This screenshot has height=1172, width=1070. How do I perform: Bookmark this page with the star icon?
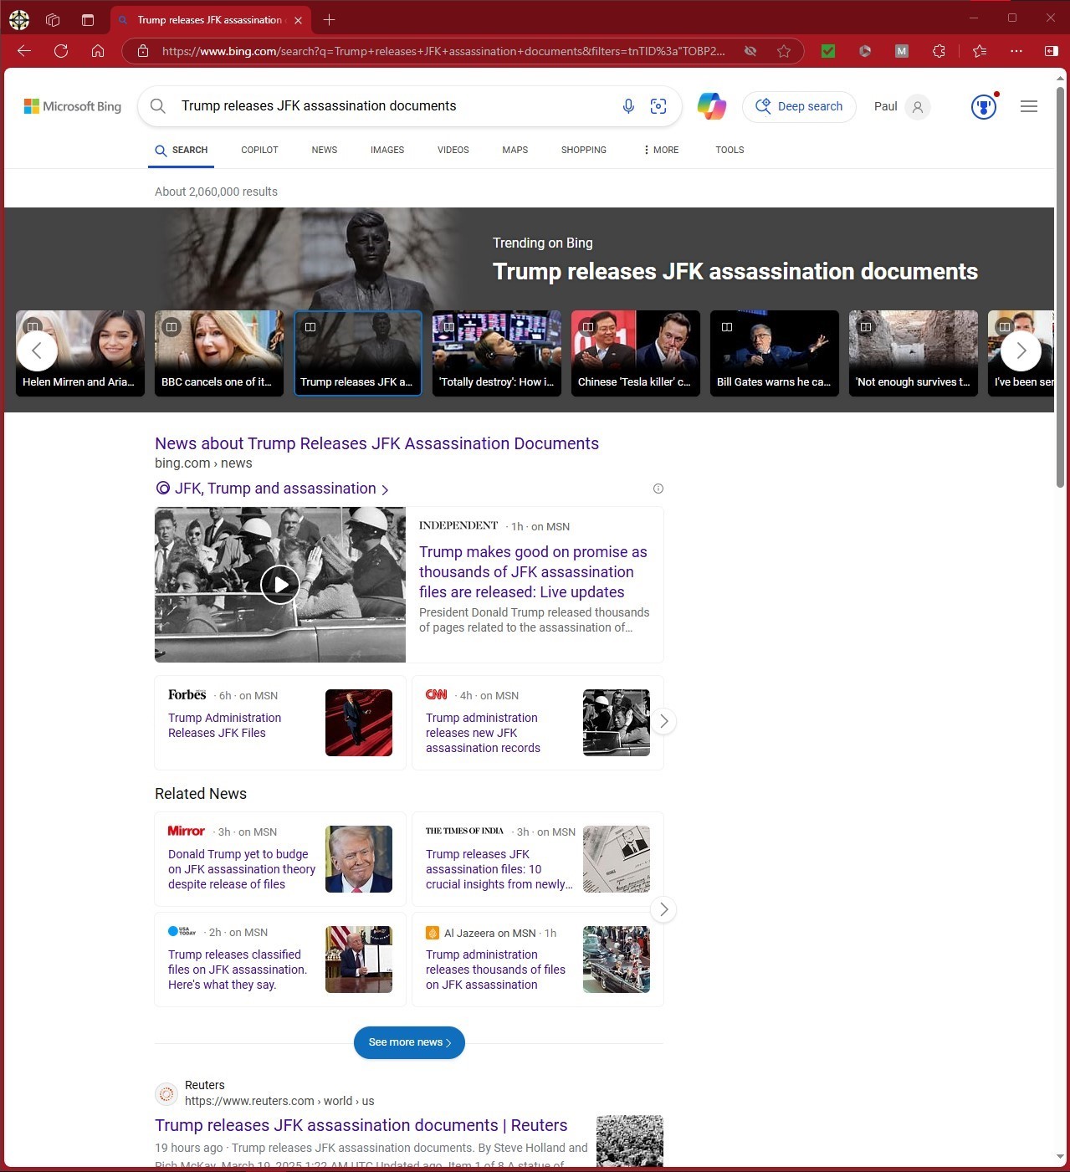coord(784,51)
